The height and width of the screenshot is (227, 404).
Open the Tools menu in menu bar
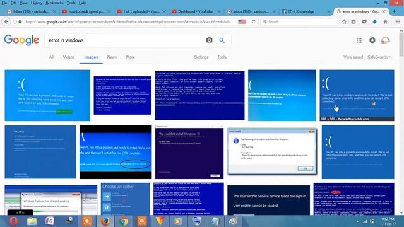(x=71, y=3)
